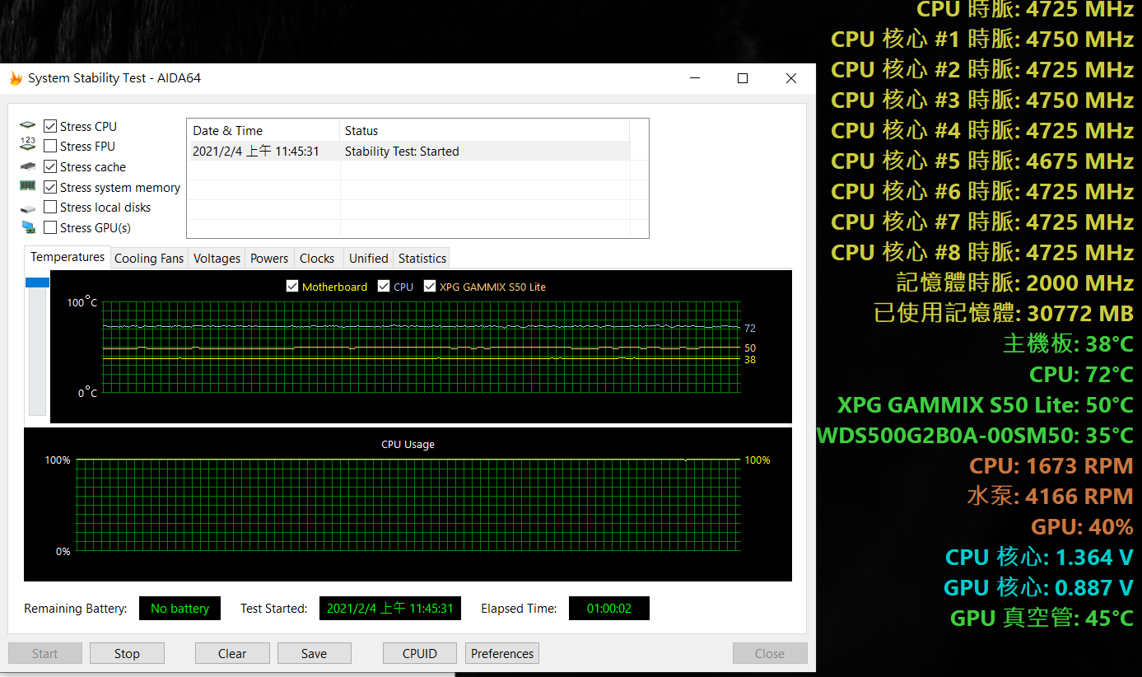Show the Statistics tab
The height and width of the screenshot is (677, 1142).
click(422, 259)
